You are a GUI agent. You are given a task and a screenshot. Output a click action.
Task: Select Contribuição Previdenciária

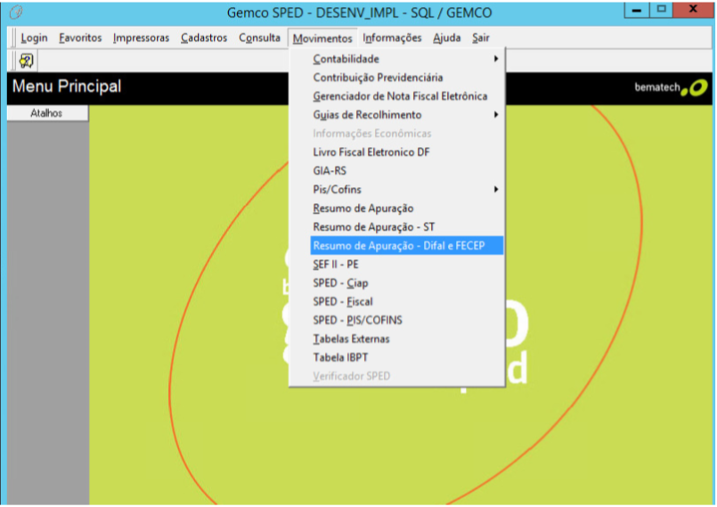point(396,78)
